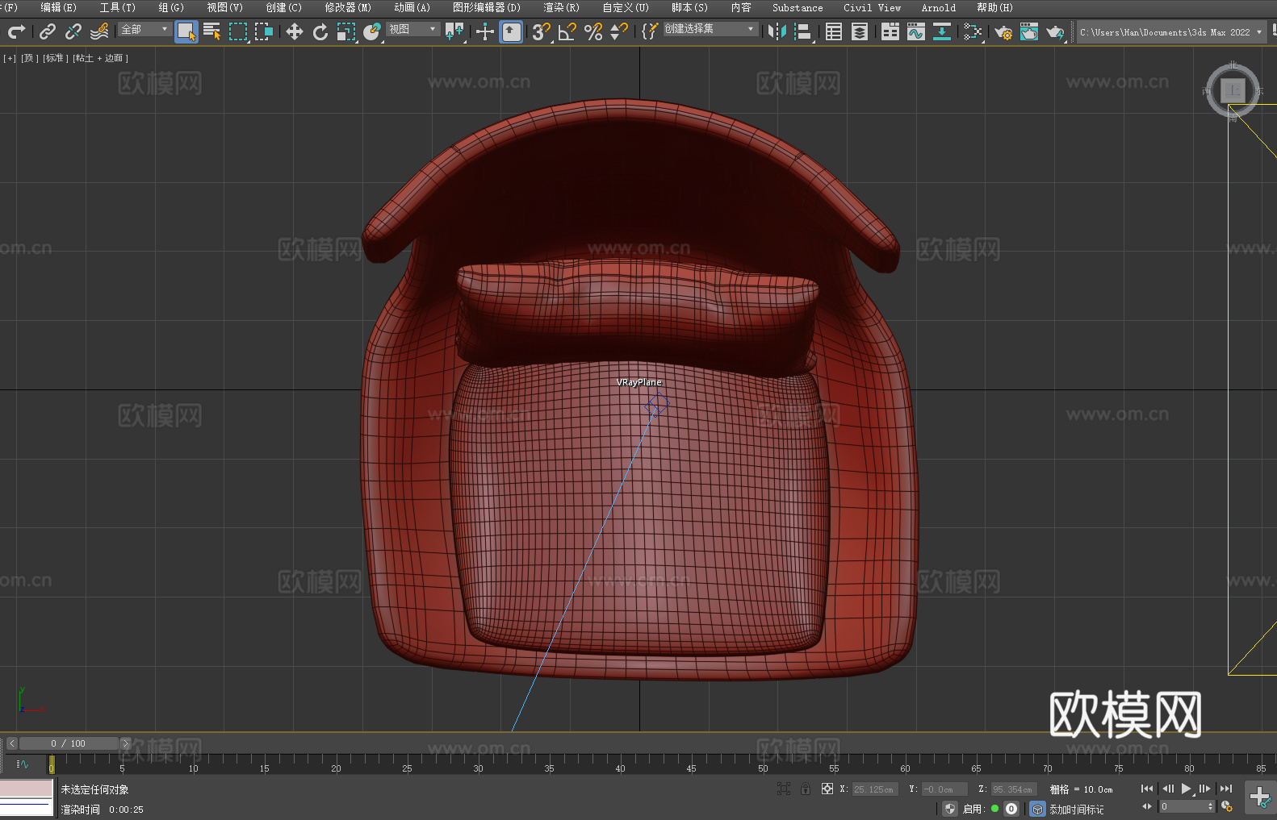Open the 工具(T) menu
Viewport: 1277px width, 820px height.
click(x=117, y=7)
